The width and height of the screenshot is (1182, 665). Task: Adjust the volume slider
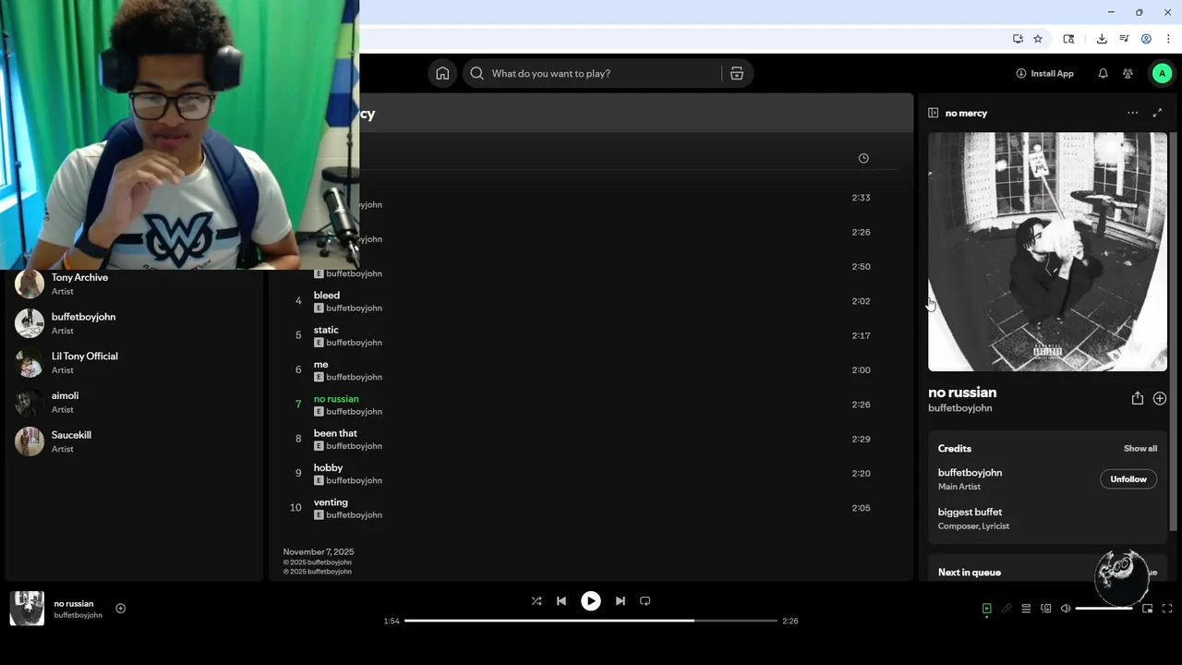pos(1104,609)
